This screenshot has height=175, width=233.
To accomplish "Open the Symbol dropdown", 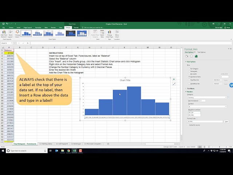I will click(207, 106).
